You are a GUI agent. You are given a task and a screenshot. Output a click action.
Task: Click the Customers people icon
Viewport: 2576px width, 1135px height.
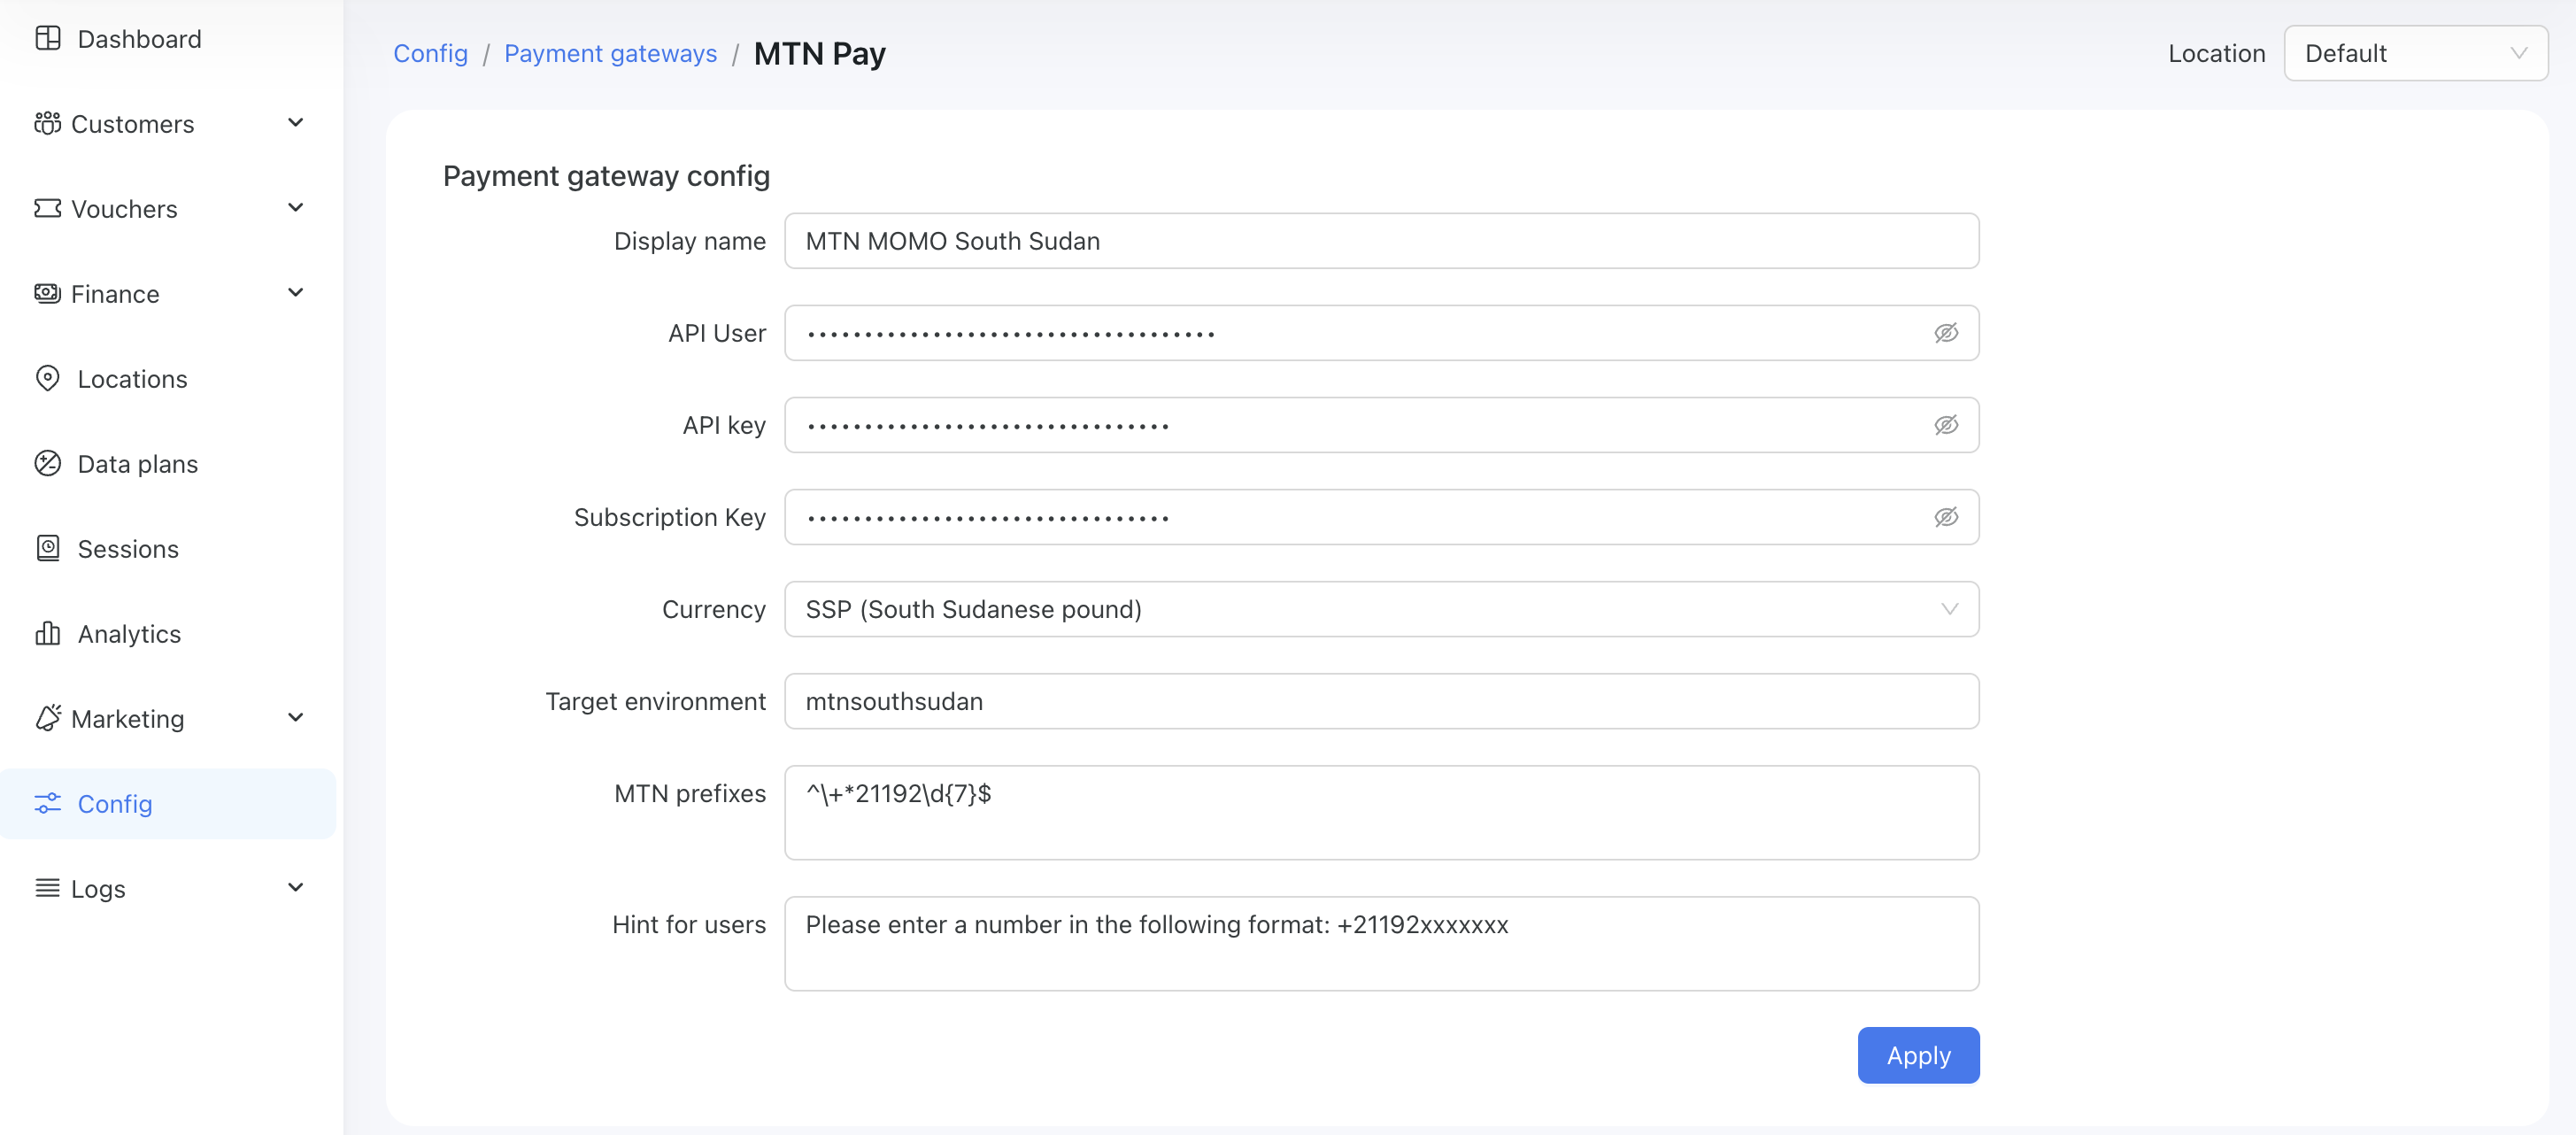[x=47, y=123]
